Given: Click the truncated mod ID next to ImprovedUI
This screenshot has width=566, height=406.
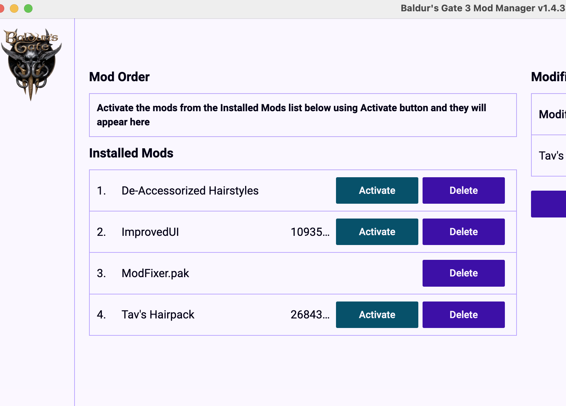Looking at the screenshot, I should 310,232.
